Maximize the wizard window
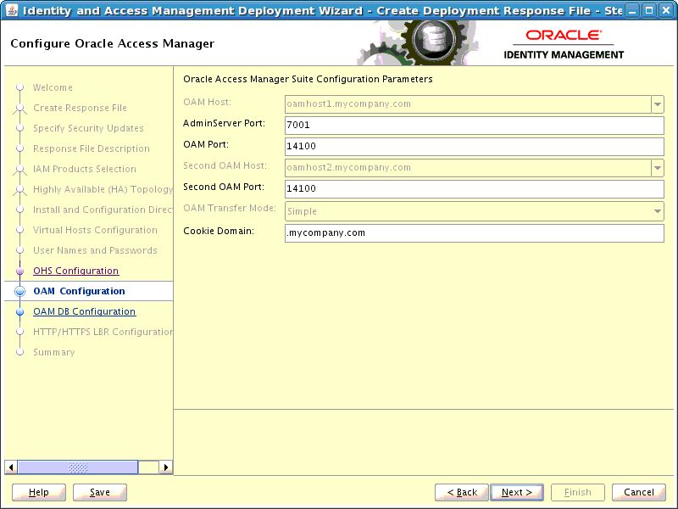This screenshot has height=509, width=678. point(648,10)
